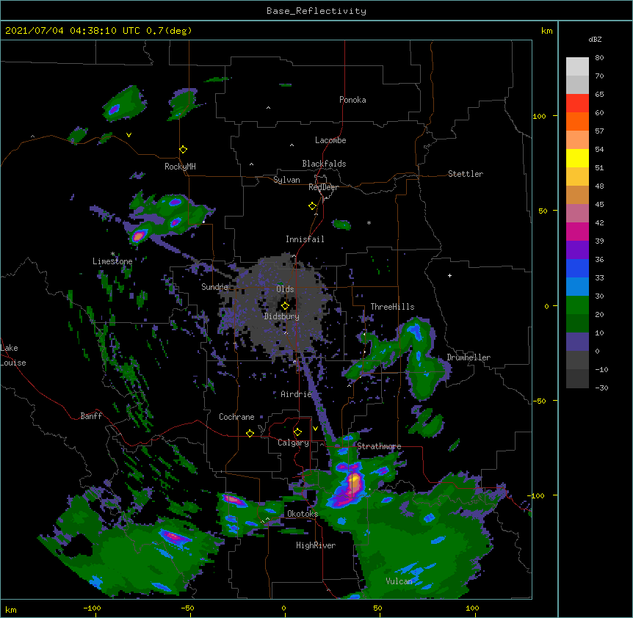Screen dimensions: 633x618
Task: Click the Lake Louise label at left edge
Action: (13, 355)
